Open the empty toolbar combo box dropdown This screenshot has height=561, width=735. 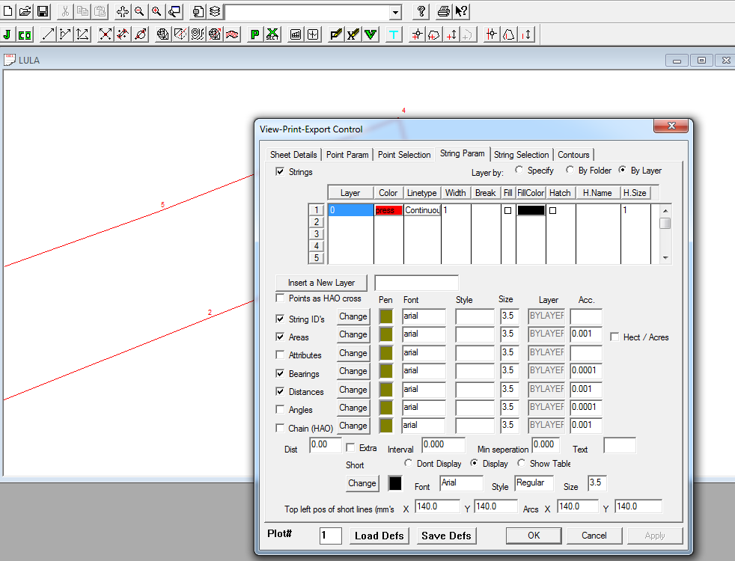[x=396, y=11]
